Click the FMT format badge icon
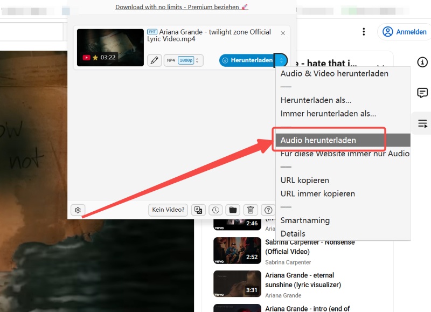431x312 pixels. (x=152, y=32)
